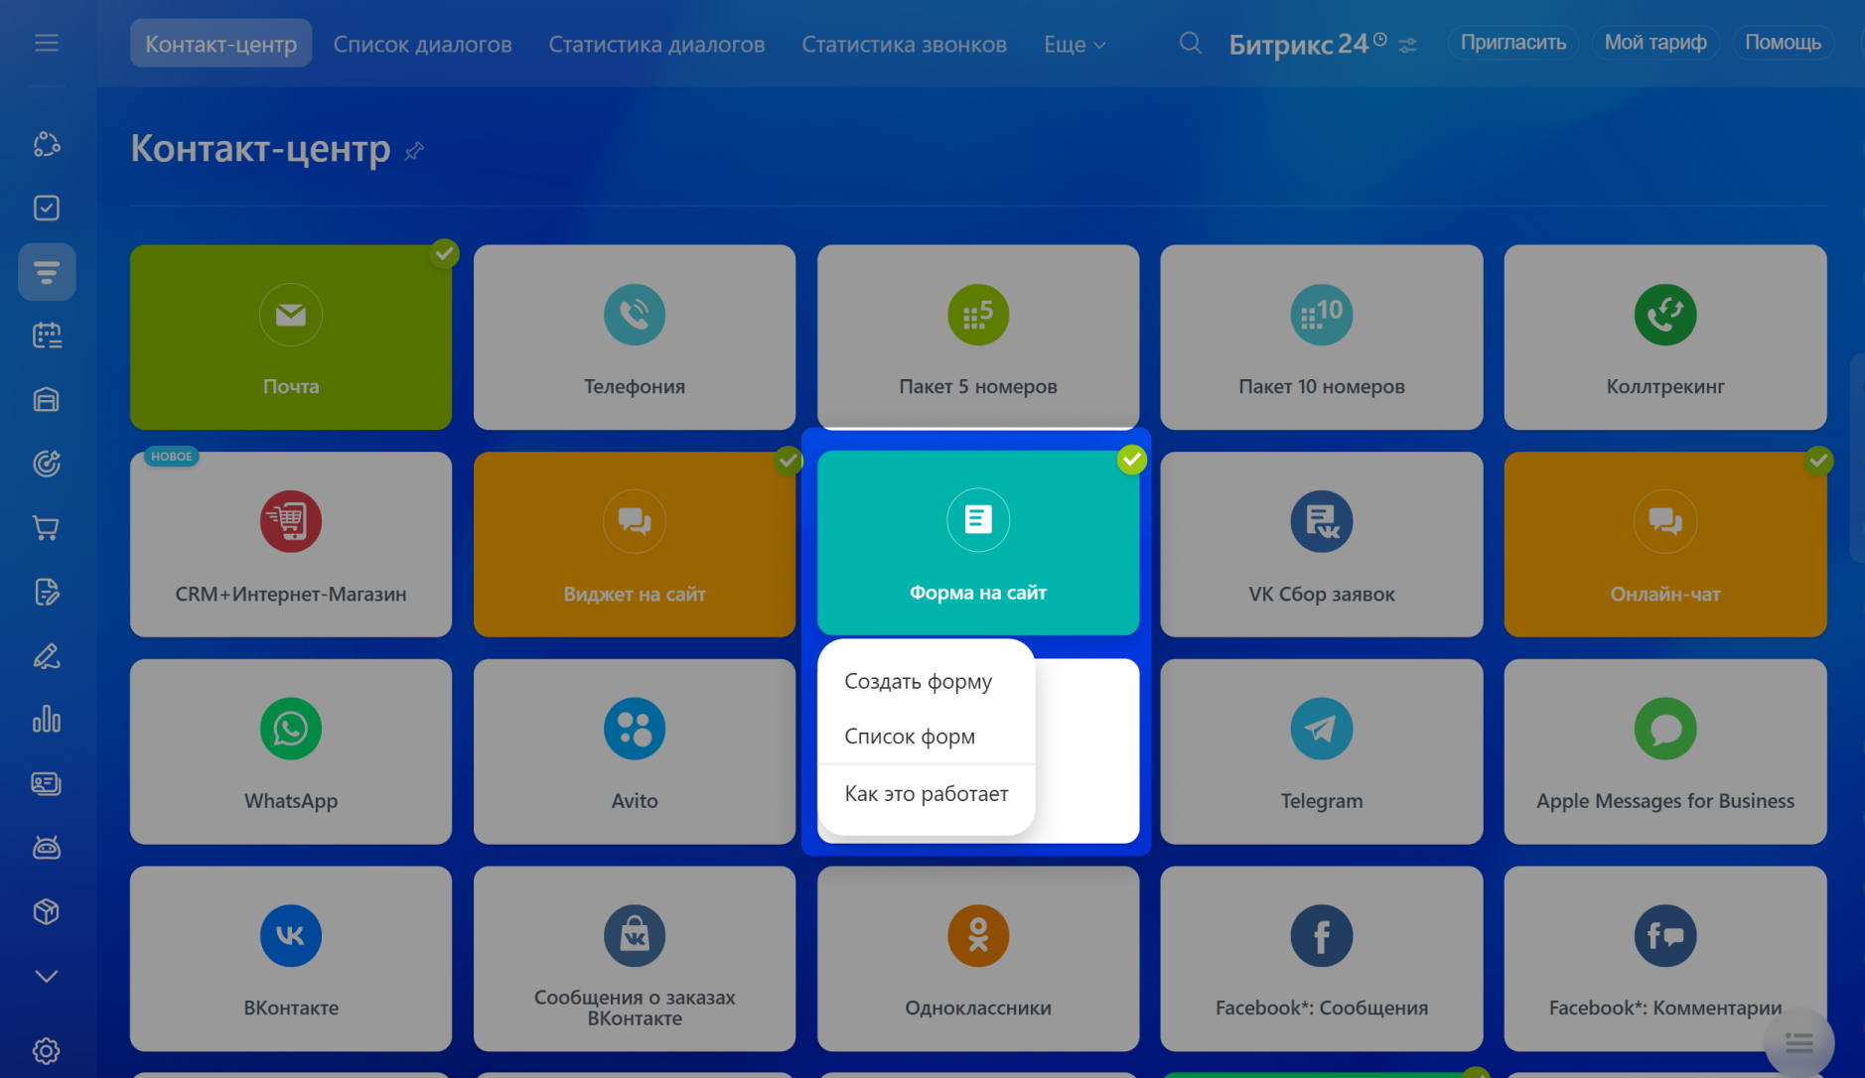This screenshot has width=1865, height=1078.
Task: Click the Форма на сайт tile
Action: click(978, 543)
